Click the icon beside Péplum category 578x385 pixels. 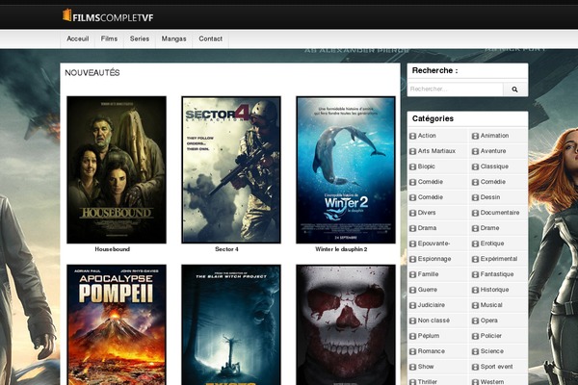413,336
